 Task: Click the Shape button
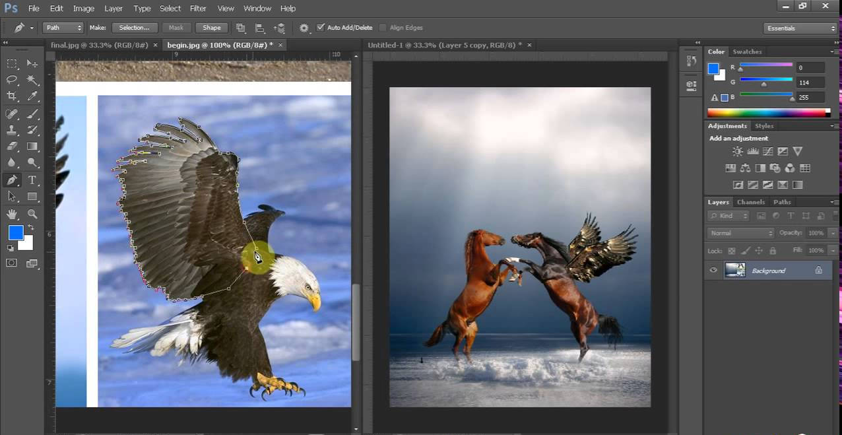[211, 28]
